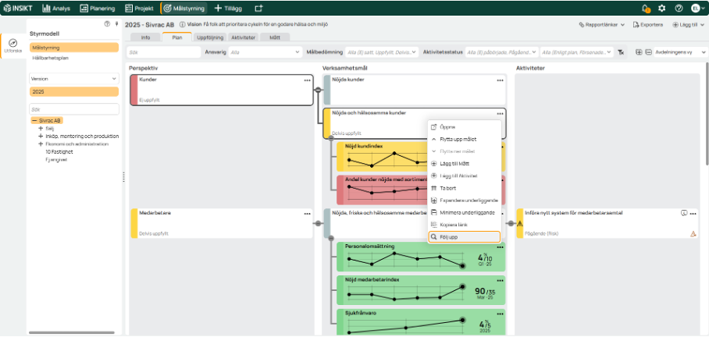Click three-dot menu on Kunder perspective card
Viewport: 709px width, 337px height.
pyautogui.click(x=307, y=80)
